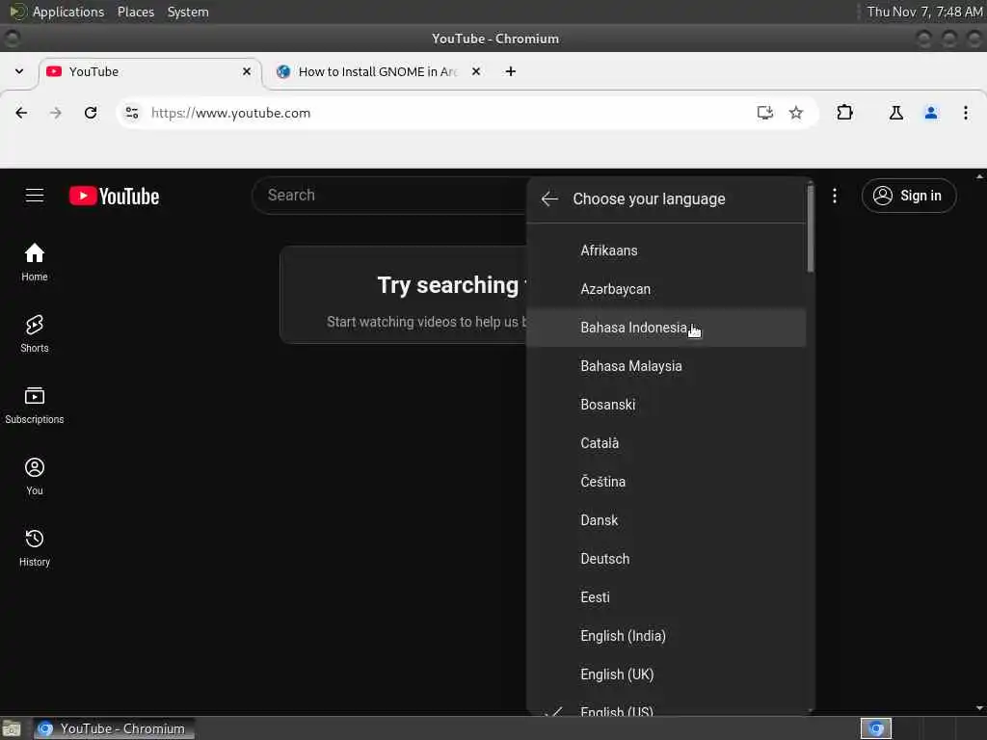This screenshot has width=987, height=740.
Task: Open YouTube settings three-dot menu
Action: (835, 196)
